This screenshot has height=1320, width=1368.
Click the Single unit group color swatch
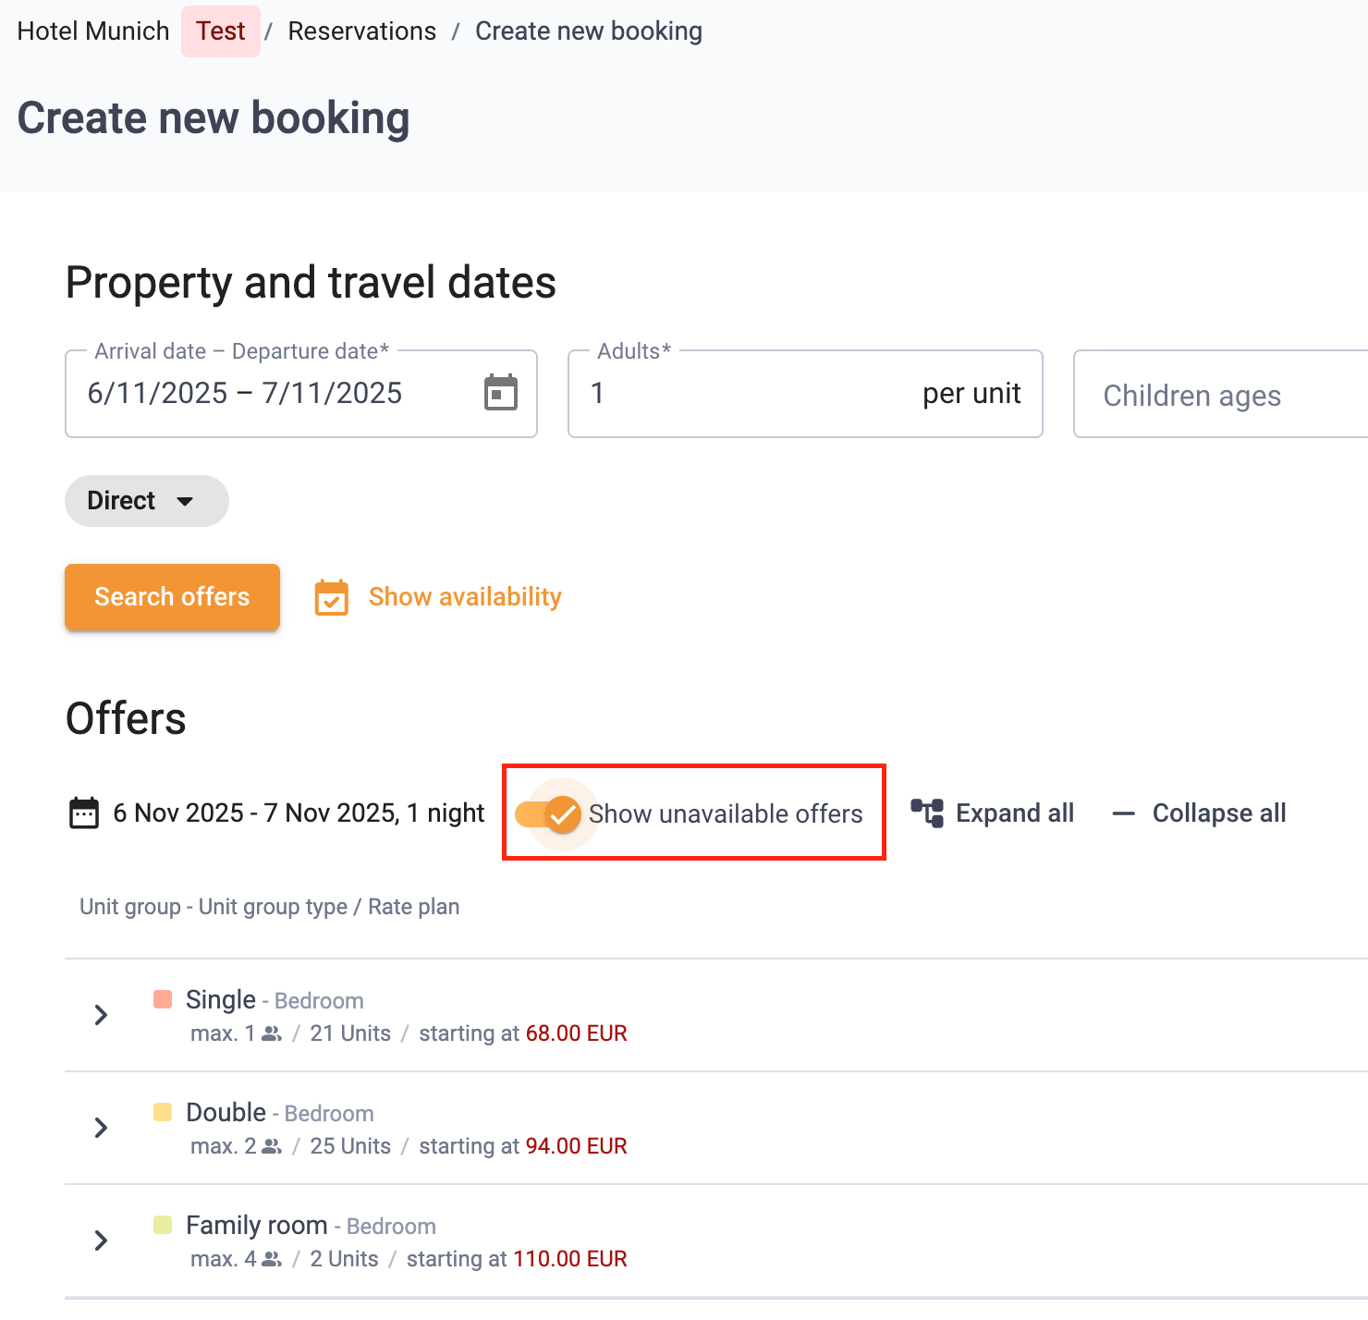coord(163,999)
